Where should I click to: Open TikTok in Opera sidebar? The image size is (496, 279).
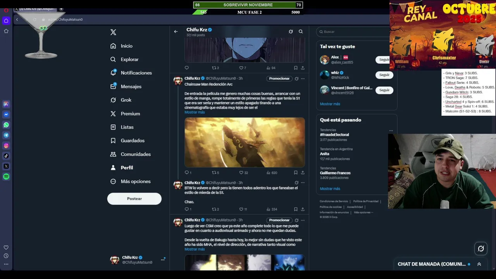[6, 156]
